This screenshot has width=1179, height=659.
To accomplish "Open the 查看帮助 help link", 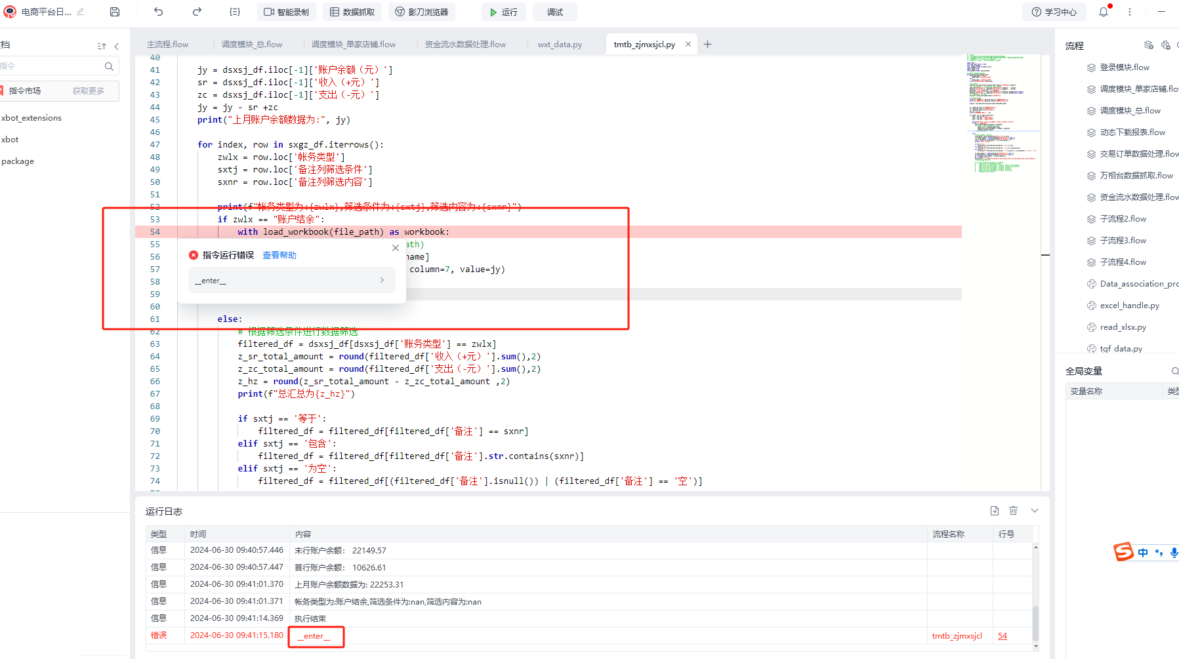I will click(279, 255).
